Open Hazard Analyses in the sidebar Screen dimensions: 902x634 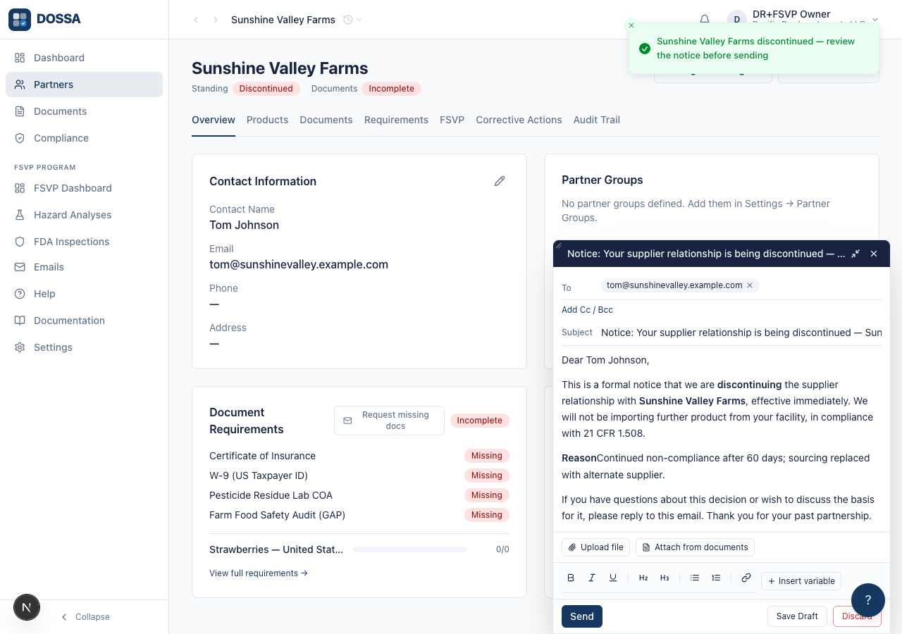(84, 215)
